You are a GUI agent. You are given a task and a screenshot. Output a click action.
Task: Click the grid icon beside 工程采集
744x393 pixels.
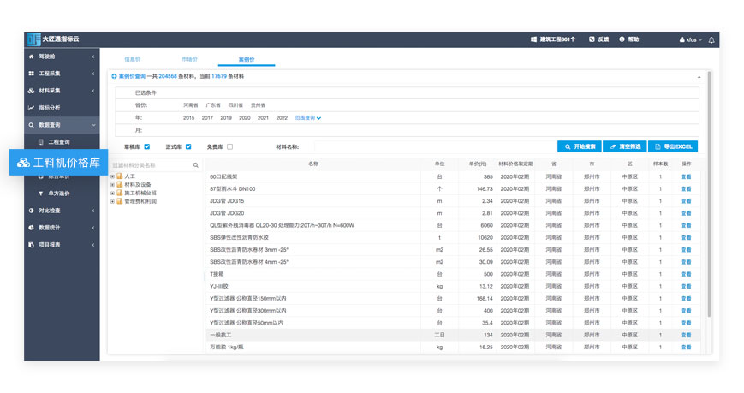point(32,74)
